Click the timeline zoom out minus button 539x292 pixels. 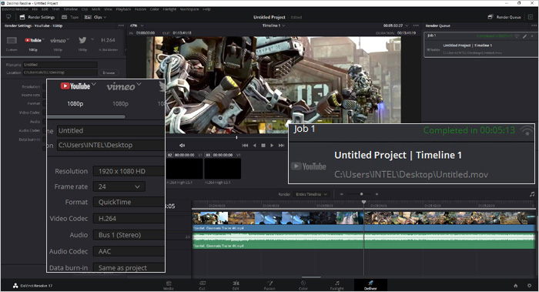(x=342, y=194)
